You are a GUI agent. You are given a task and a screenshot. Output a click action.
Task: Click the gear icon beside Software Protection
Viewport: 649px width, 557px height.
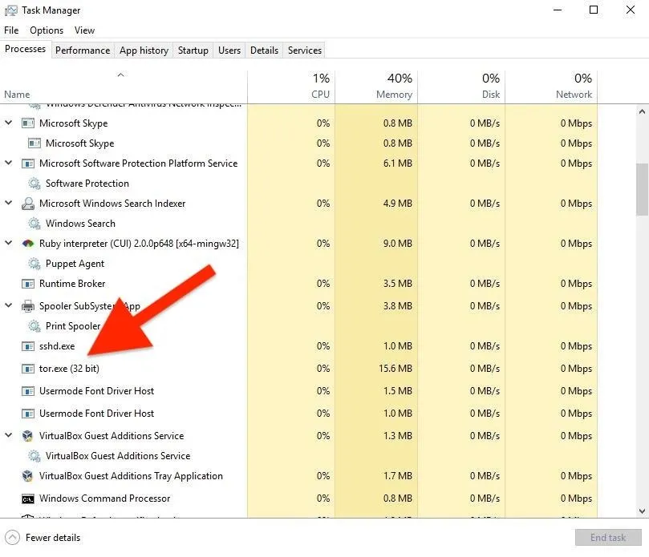tap(34, 184)
